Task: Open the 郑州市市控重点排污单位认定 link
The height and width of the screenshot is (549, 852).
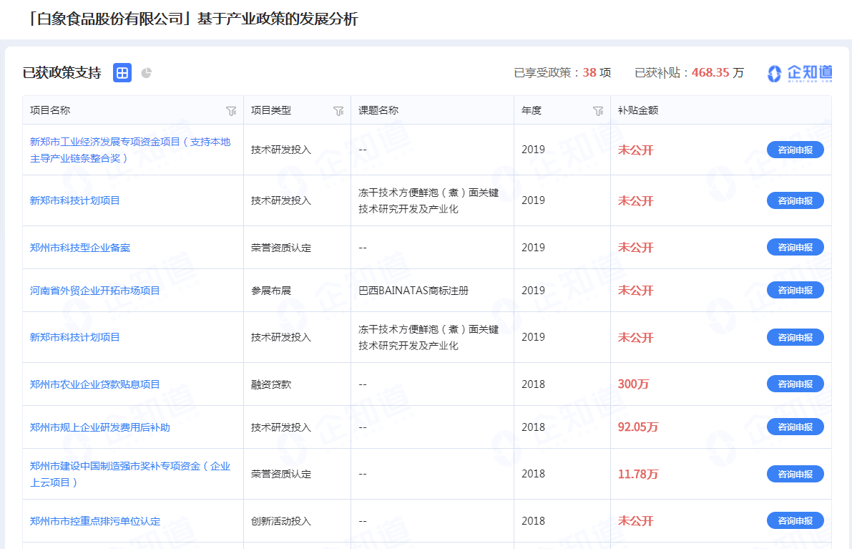Action: pyautogui.click(x=95, y=521)
